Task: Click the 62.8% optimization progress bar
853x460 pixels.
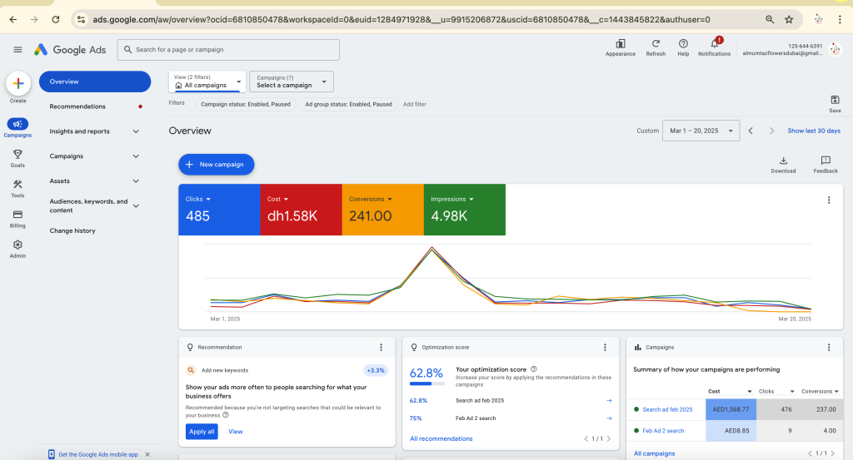Action: coord(427,384)
